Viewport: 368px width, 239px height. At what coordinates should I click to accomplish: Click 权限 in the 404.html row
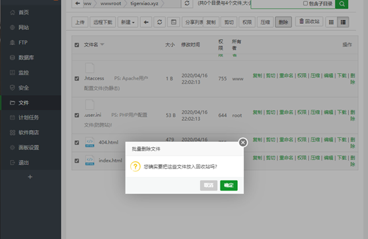tap(302, 140)
